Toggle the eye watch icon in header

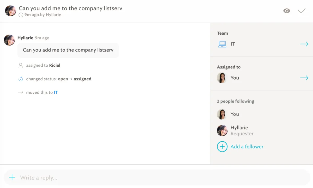287,11
